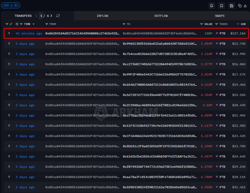
Task: Click the bookmark icon in top toolbar
Action: [x=222, y=6]
